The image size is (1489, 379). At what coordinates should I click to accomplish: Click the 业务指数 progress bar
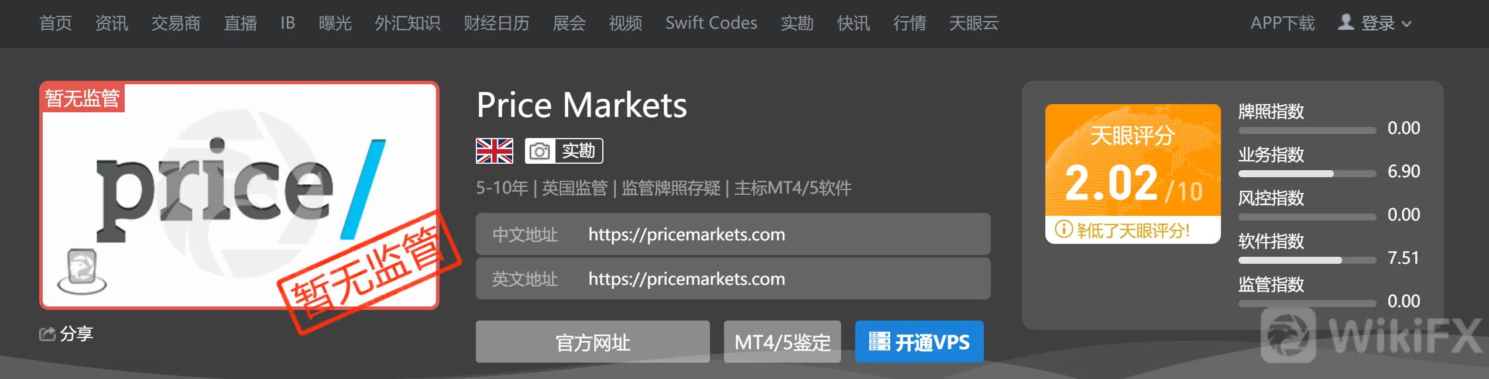pos(1308,174)
